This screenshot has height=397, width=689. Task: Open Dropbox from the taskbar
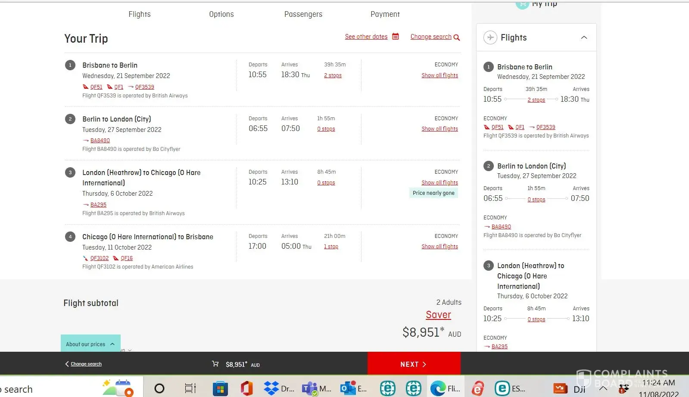coord(279,388)
